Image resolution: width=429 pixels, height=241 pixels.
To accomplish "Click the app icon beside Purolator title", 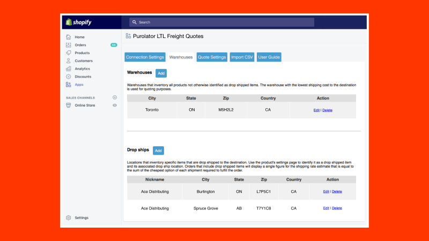I will point(128,36).
